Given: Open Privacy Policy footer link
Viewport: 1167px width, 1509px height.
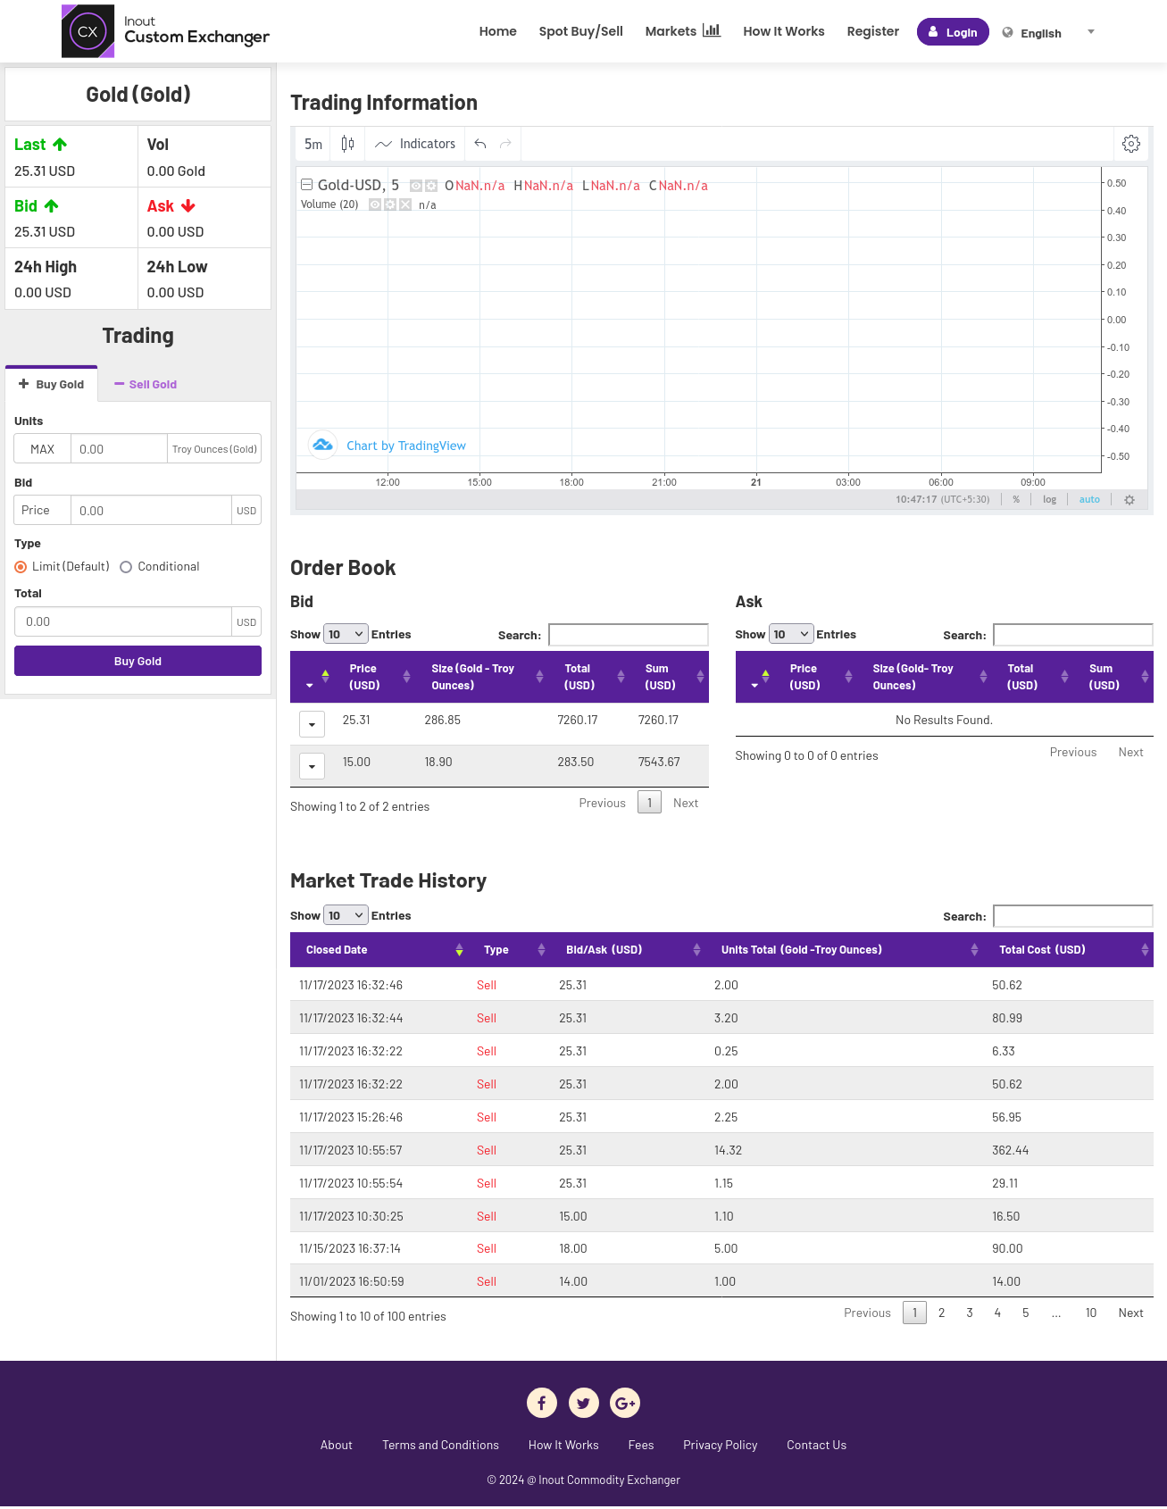Looking at the screenshot, I should (720, 1445).
